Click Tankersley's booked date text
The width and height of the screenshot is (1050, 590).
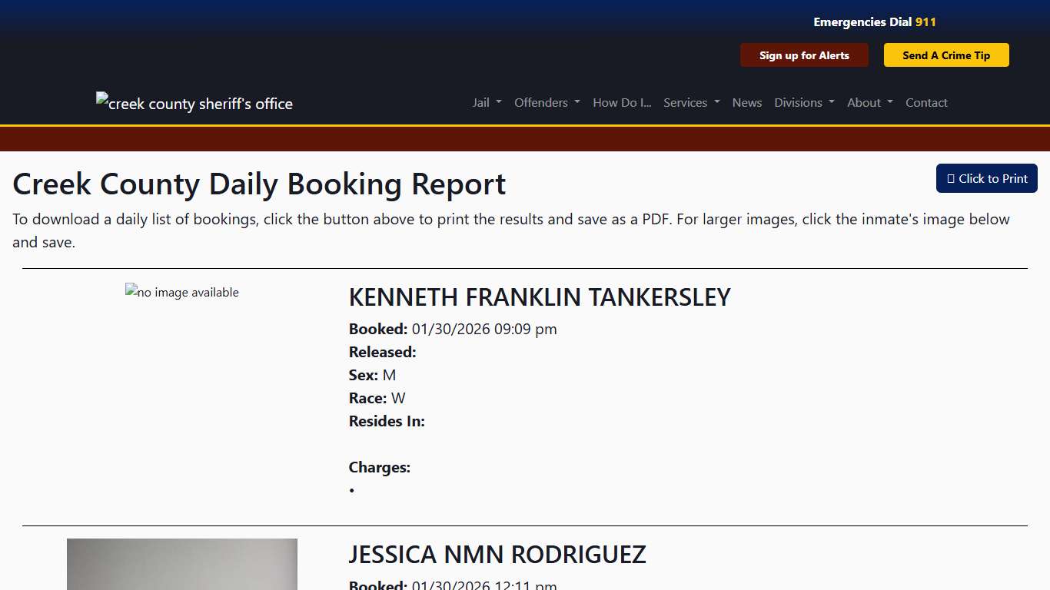click(x=452, y=329)
